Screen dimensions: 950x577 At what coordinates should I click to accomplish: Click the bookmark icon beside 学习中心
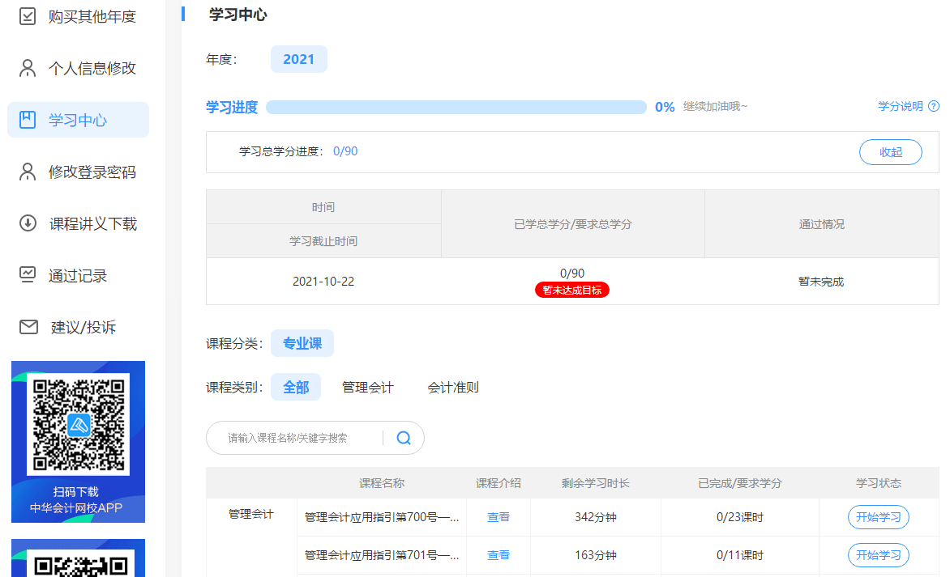[28, 120]
